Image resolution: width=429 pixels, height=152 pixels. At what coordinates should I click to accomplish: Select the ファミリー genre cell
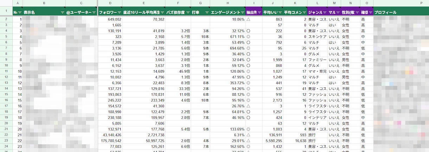click(x=317, y=60)
